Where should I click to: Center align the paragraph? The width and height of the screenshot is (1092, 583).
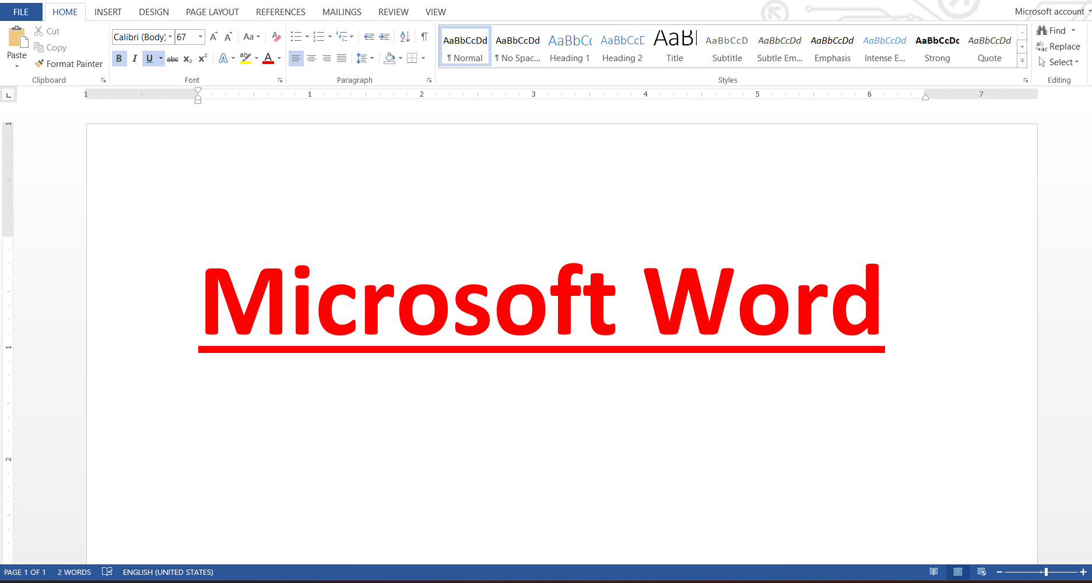pos(311,58)
